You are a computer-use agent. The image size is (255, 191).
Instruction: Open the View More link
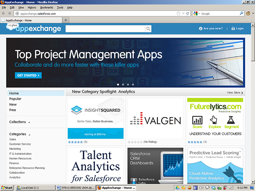tap(235, 93)
